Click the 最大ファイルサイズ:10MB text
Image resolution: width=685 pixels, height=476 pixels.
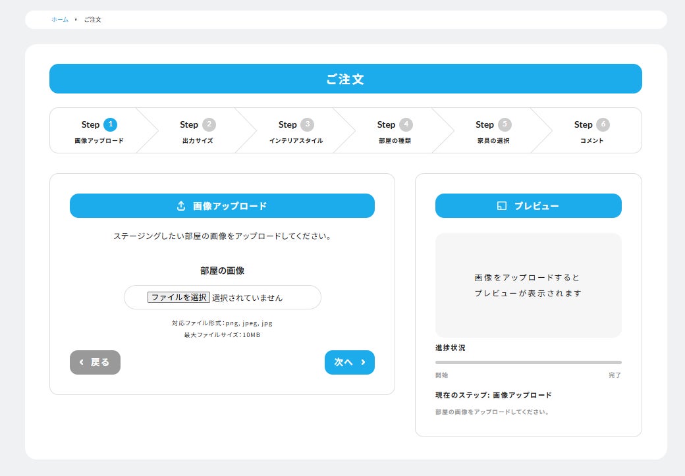[x=223, y=335]
